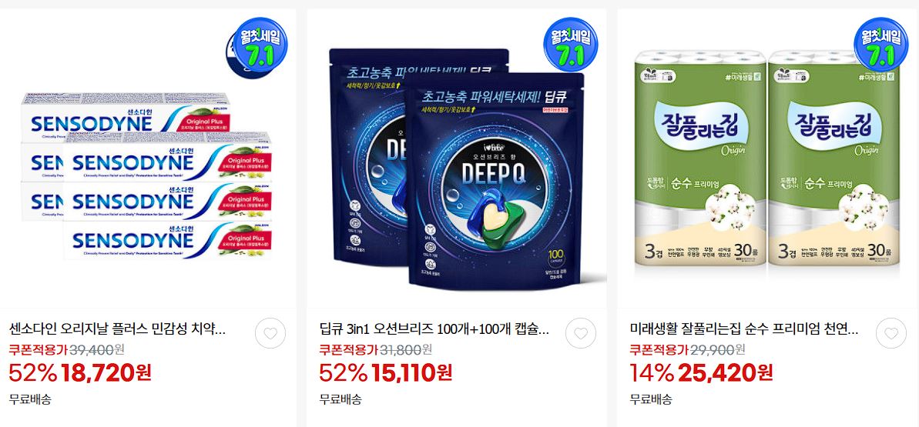The height and width of the screenshot is (427, 919).
Task: Click the struck-through 31,800원 original price
Action: pyautogui.click(x=406, y=350)
